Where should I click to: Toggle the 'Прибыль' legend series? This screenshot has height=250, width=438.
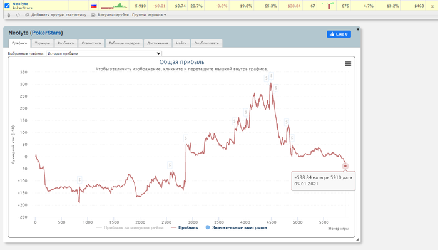point(184,227)
